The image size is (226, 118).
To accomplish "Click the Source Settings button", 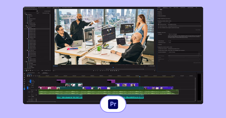I will [x=198, y=30].
